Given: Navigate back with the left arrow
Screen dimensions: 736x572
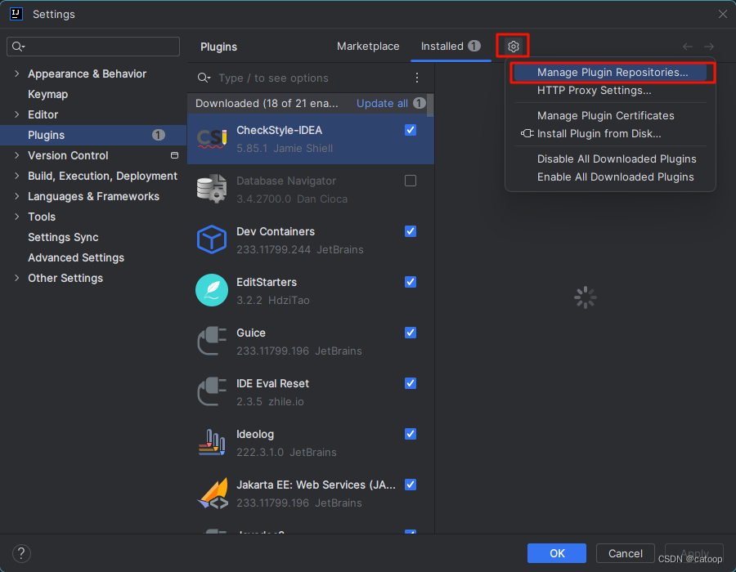Looking at the screenshot, I should tap(688, 47).
